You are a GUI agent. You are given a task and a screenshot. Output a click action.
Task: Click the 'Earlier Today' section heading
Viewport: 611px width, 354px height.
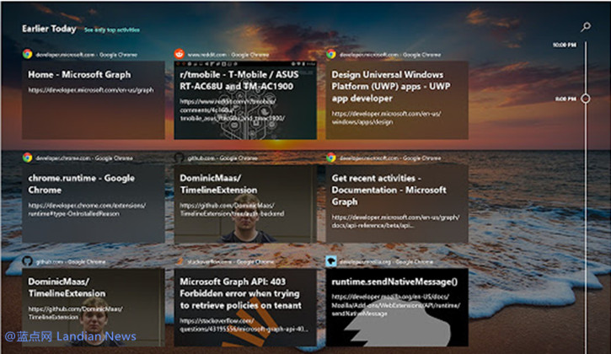click(49, 29)
